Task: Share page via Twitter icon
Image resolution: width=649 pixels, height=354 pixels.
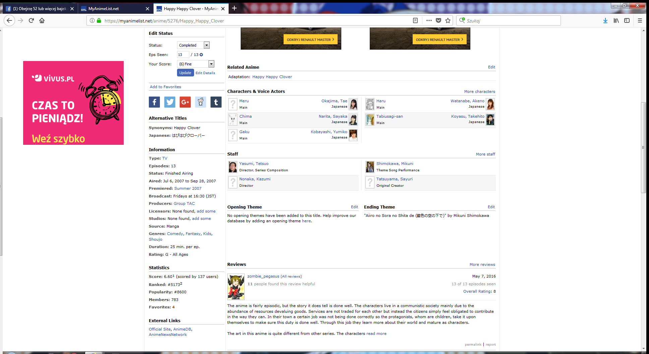Action: click(170, 102)
